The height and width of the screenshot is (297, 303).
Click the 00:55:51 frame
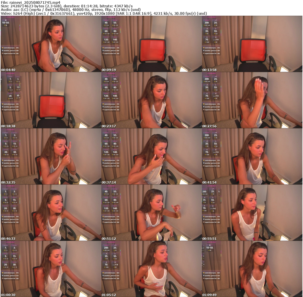click(252, 213)
